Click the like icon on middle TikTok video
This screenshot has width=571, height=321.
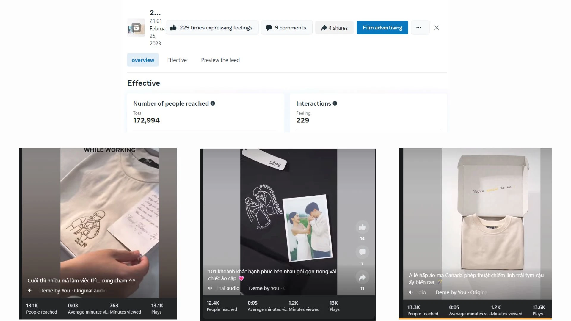[x=362, y=227]
